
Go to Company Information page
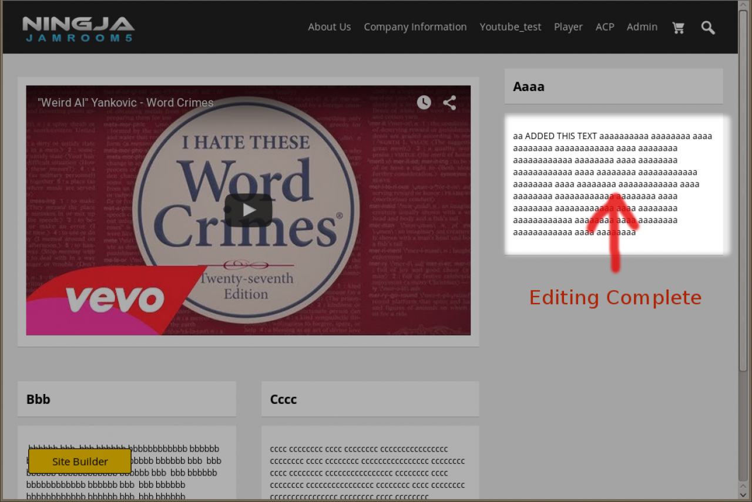click(x=415, y=27)
